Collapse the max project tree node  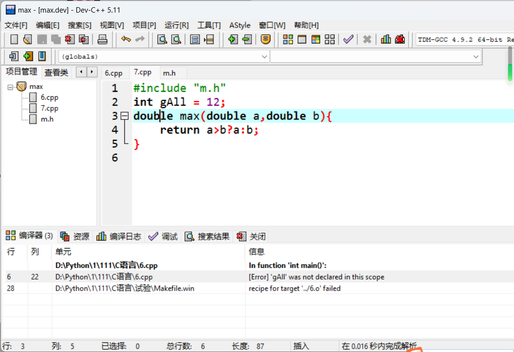[10, 87]
